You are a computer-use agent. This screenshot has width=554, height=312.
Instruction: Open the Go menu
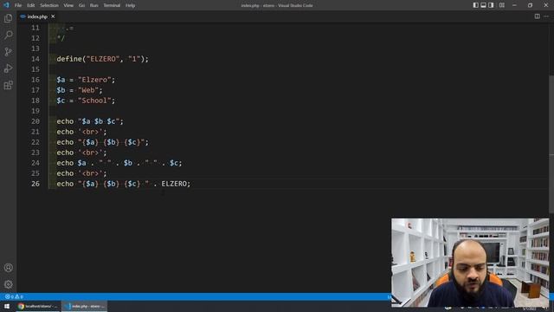click(x=81, y=5)
